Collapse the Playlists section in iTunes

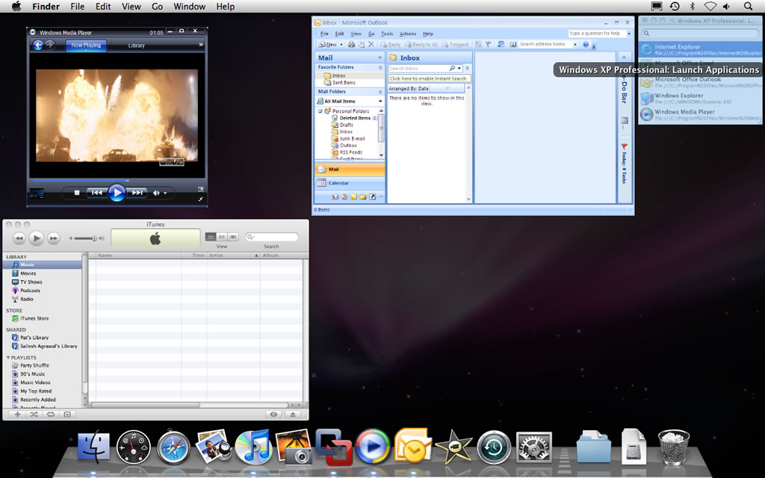click(x=9, y=358)
